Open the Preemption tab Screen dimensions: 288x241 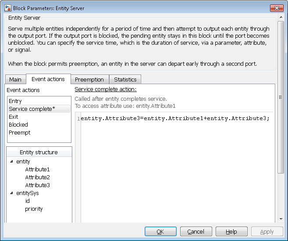(x=89, y=79)
